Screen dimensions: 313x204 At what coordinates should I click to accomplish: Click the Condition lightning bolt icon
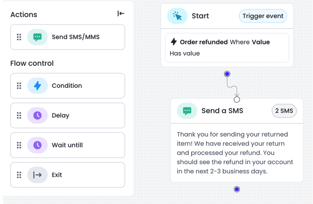click(37, 86)
